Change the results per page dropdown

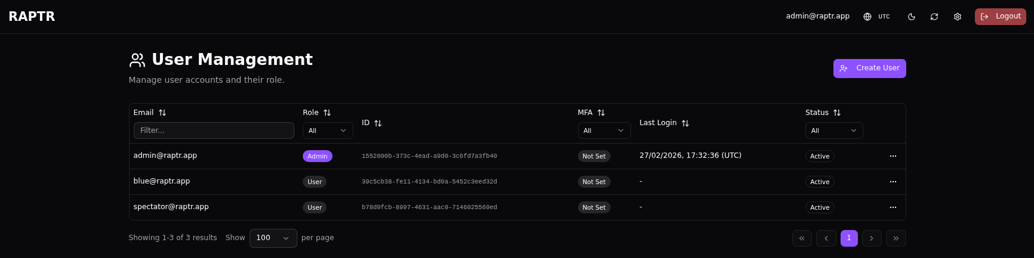(273, 238)
